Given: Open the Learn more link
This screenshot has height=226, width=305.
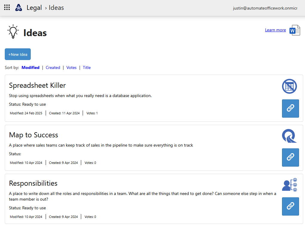Looking at the screenshot, I should click(x=275, y=30).
